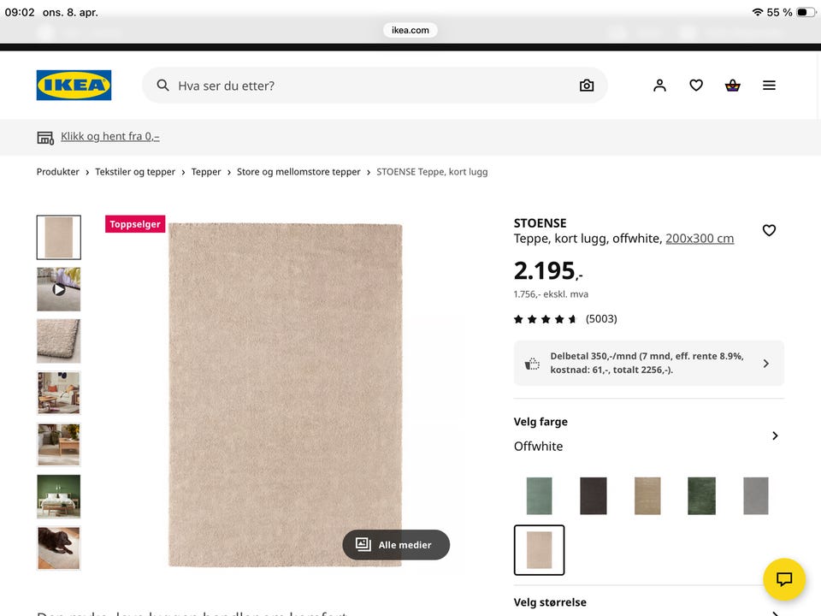Open favorites heart icon in header
Viewport: 821px width, 616px height.
tap(696, 86)
